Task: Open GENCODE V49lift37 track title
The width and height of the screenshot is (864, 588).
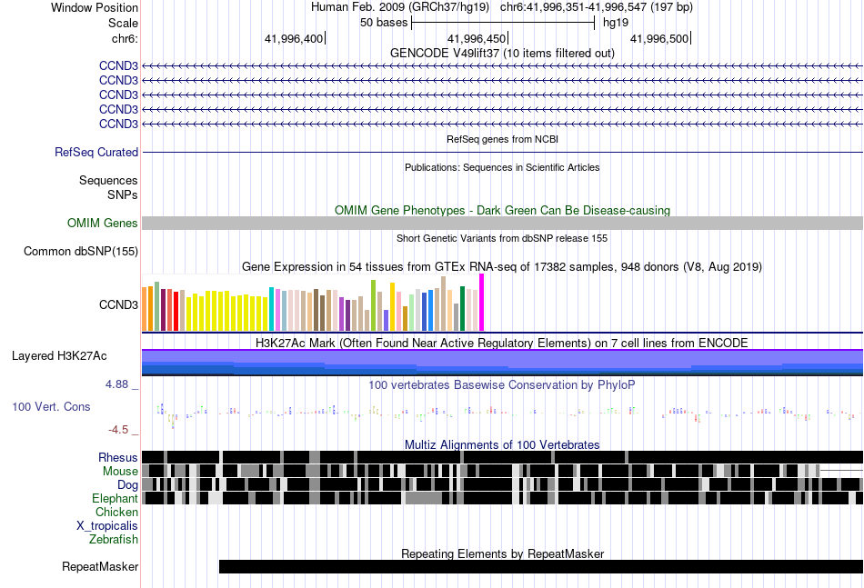Action: [502, 53]
